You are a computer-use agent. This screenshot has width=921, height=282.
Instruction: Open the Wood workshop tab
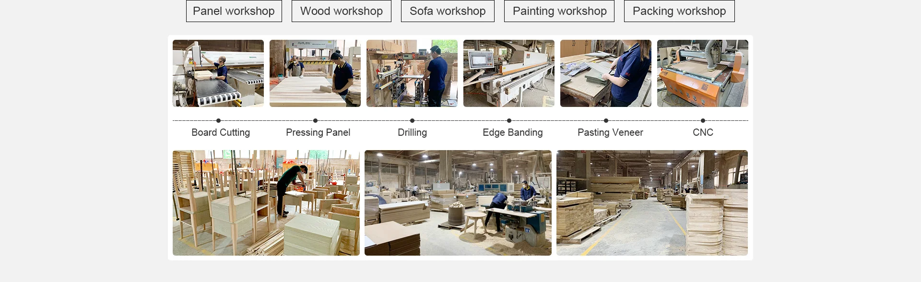[x=342, y=11]
